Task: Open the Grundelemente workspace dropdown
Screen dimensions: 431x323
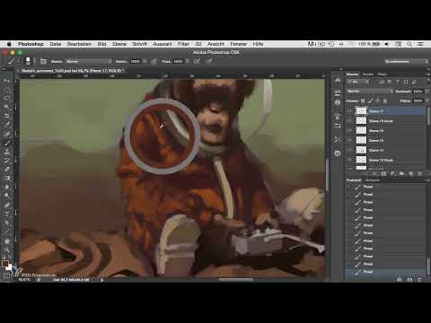Action: pos(406,61)
